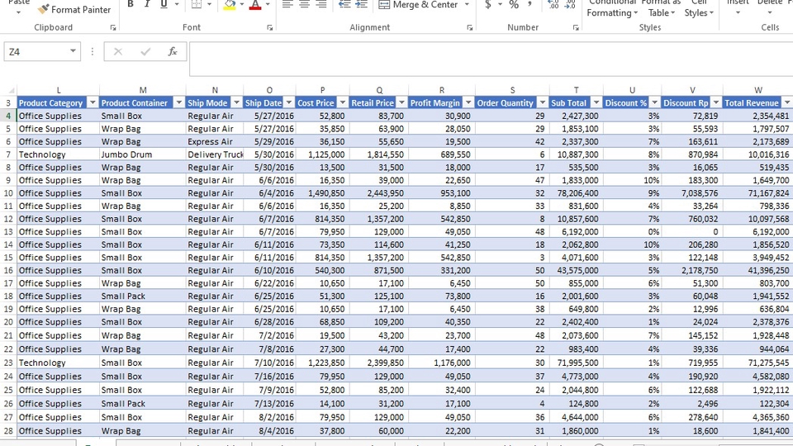This screenshot has height=446, width=793.
Task: Apply cell borders icon
Action: (x=197, y=5)
